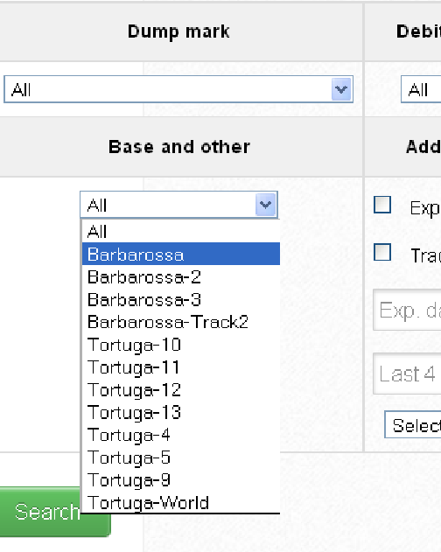Select Tortuga-12 base
Viewport: 441px width, 552px height.
tap(181, 389)
